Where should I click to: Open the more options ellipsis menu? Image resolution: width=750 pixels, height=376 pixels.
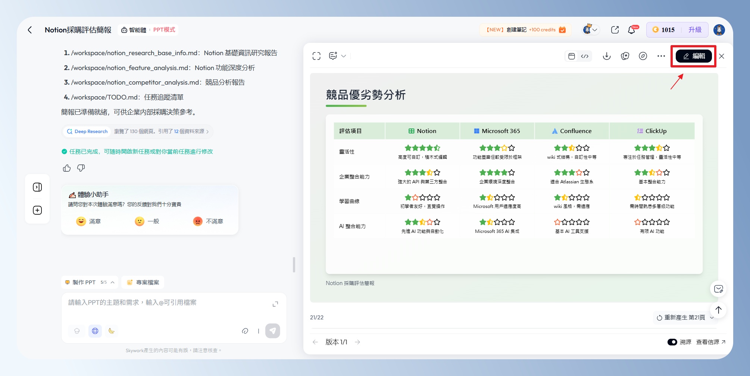click(661, 56)
